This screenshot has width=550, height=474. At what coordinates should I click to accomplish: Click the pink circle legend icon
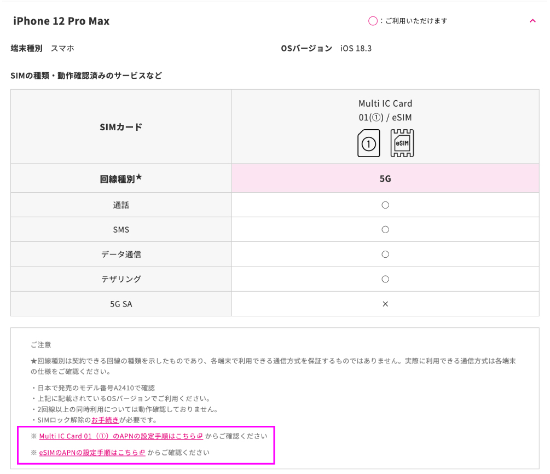click(373, 21)
